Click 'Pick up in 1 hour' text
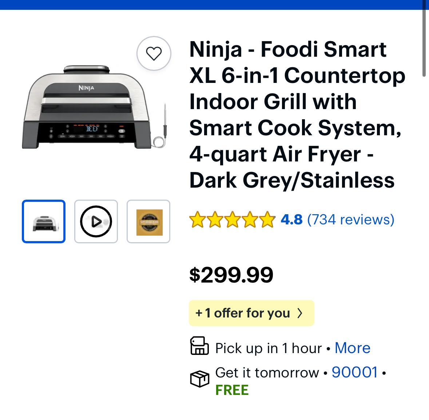The image size is (429, 420). click(268, 348)
